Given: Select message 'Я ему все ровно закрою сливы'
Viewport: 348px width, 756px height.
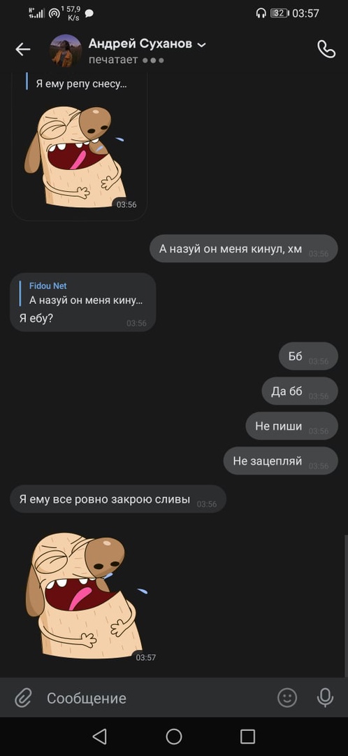Looking at the screenshot, I should pos(118,499).
